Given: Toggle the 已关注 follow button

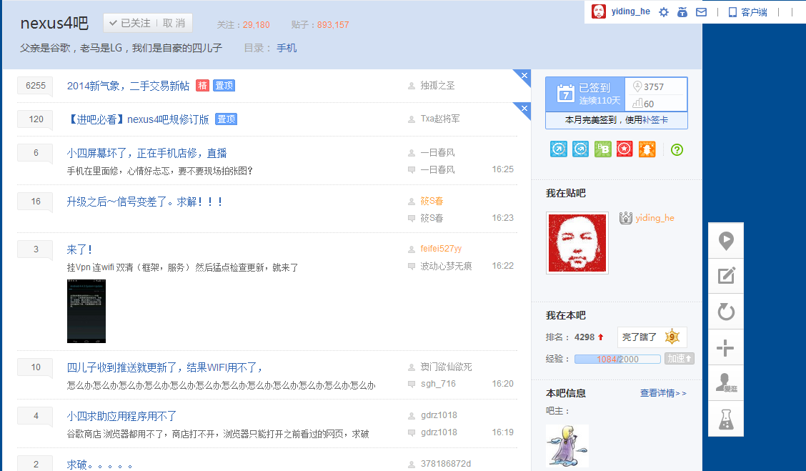Looking at the screenshot, I should point(129,23).
